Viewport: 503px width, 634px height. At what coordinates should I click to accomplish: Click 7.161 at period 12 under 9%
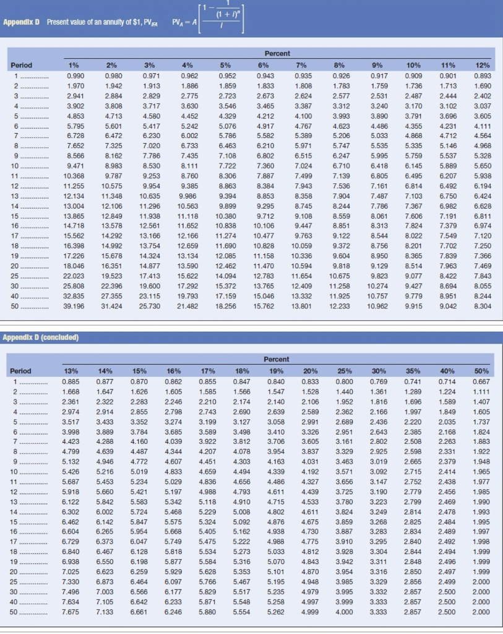[x=379, y=186]
